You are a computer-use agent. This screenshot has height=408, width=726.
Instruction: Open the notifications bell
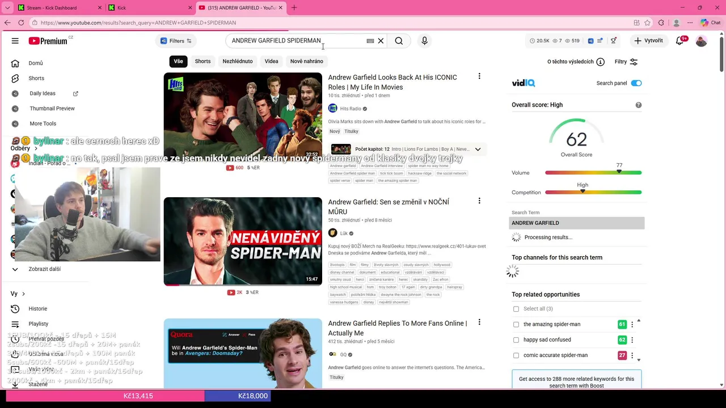pos(679,41)
